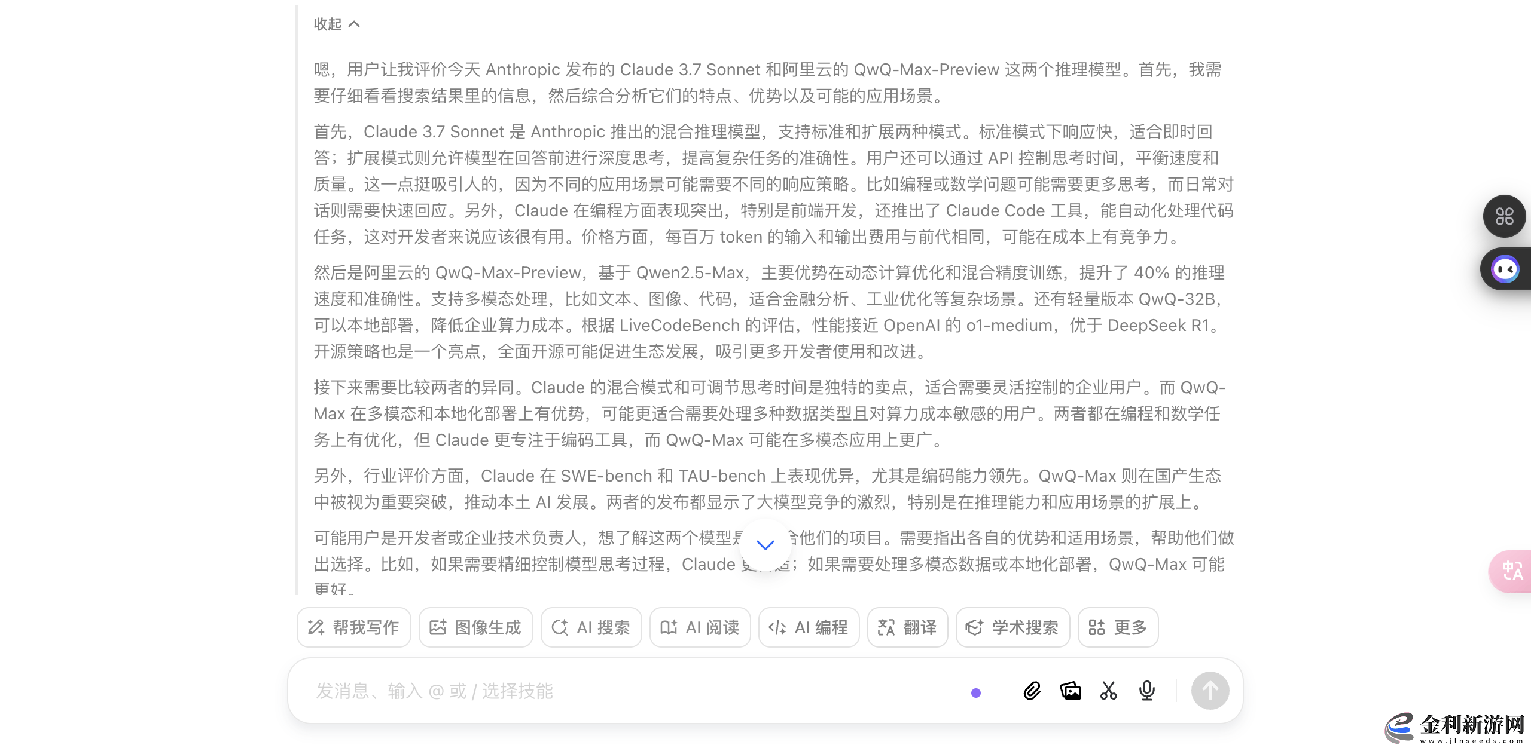The width and height of the screenshot is (1531, 748).
Task: Open the image upload icon in input bar
Action: pyautogui.click(x=1071, y=691)
